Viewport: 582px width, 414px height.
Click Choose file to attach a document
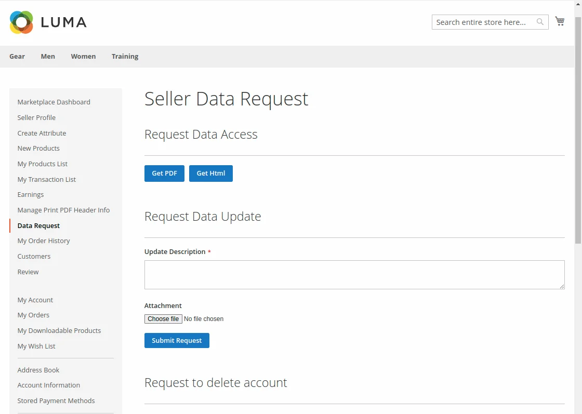point(163,318)
